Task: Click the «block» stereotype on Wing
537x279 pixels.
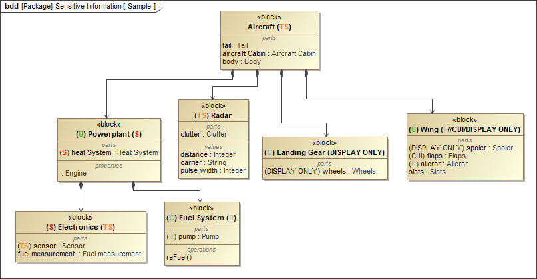Action: pos(464,120)
